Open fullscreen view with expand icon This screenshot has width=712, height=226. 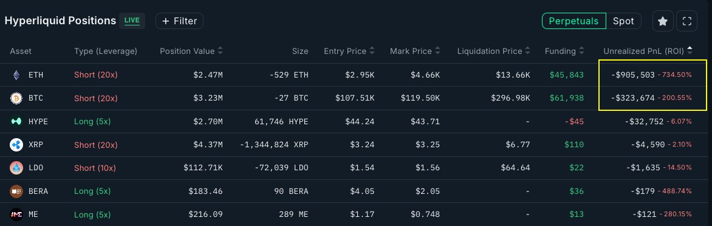click(686, 21)
